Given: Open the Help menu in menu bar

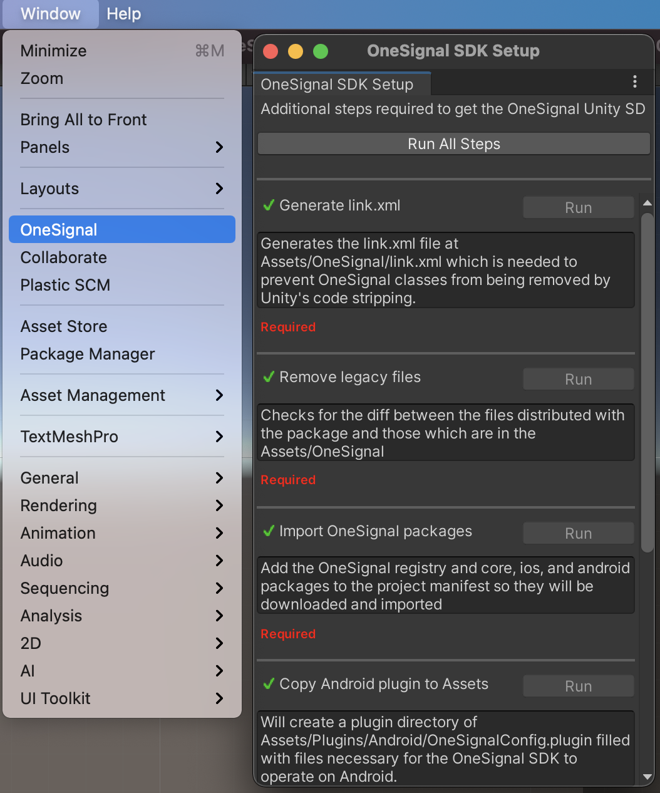Looking at the screenshot, I should [123, 14].
